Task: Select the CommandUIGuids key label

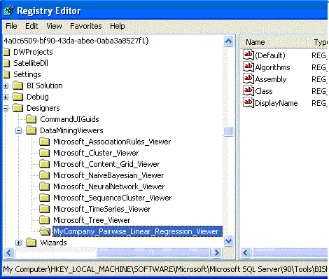Action: [69, 119]
